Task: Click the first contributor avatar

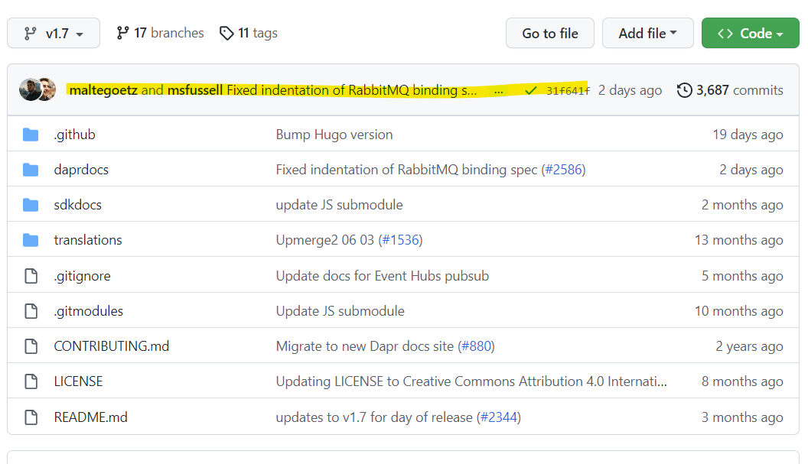Action: point(30,89)
